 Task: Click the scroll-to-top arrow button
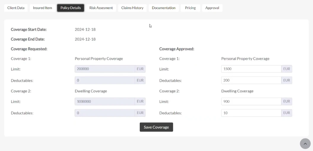(x=305, y=144)
